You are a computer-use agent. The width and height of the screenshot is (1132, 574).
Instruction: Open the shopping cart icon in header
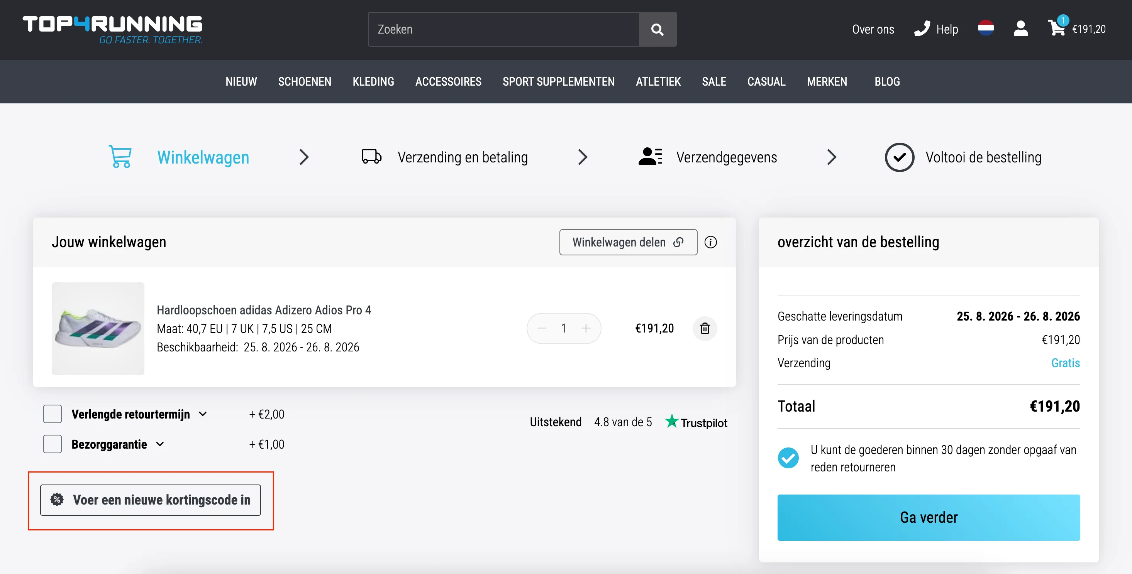pos(1056,27)
